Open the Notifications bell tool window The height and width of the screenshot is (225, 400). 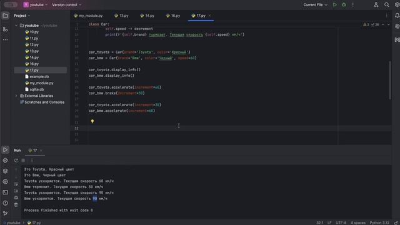click(x=397, y=16)
